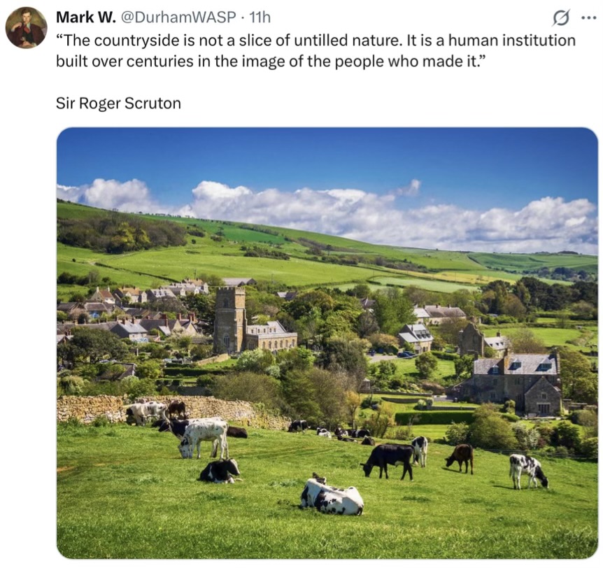The height and width of the screenshot is (568, 603).
Task: Click the black-and-white cow at far right
Action: [x=527, y=469]
